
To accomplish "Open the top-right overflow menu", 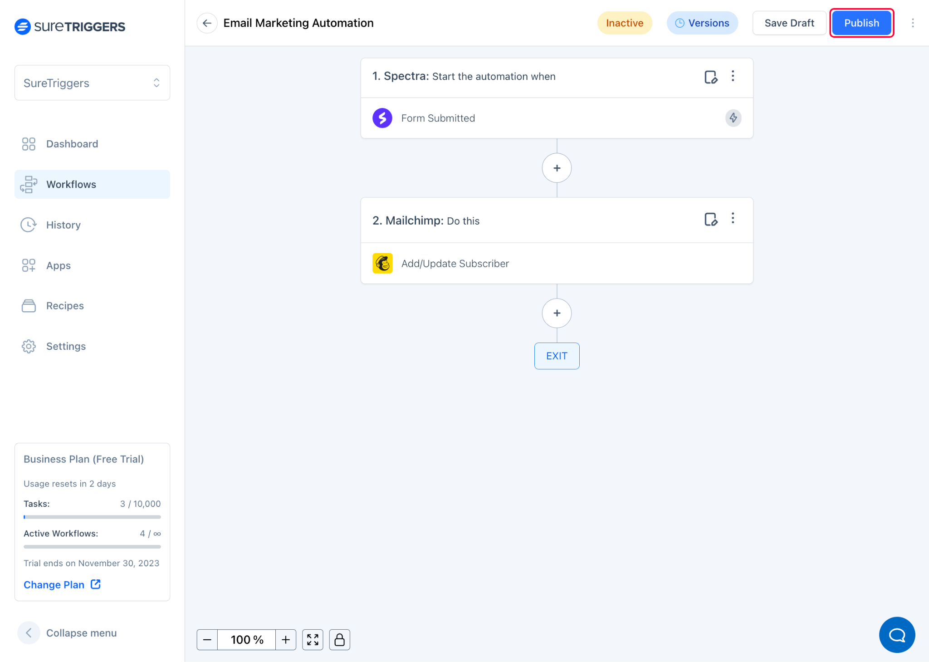I will click(913, 23).
